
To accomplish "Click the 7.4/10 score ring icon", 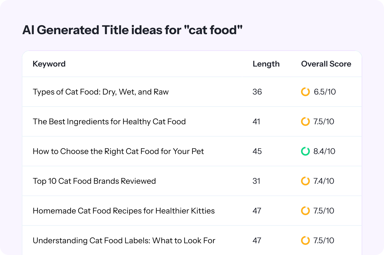I will click(305, 181).
